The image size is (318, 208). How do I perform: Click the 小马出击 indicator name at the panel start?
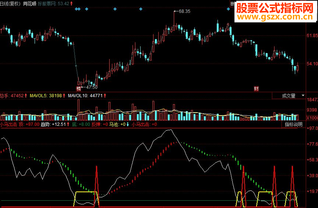tap(8, 124)
